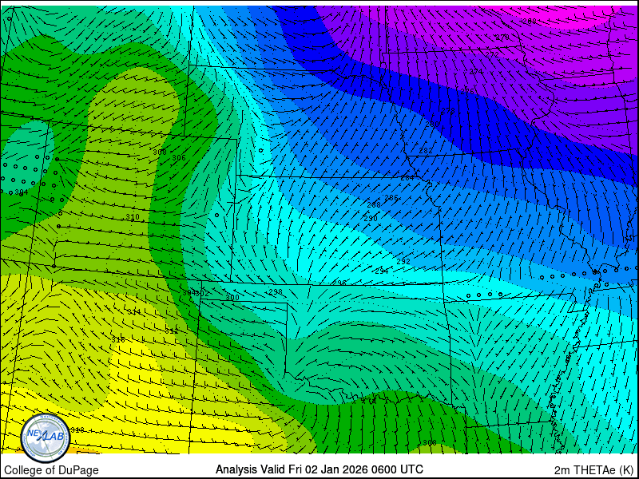639x479 pixels.
Task: Click the 300 contour label
Action: pos(232,297)
